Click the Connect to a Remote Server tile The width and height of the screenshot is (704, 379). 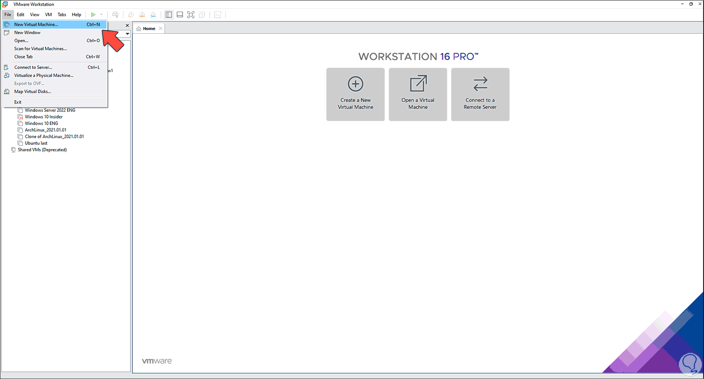click(480, 95)
